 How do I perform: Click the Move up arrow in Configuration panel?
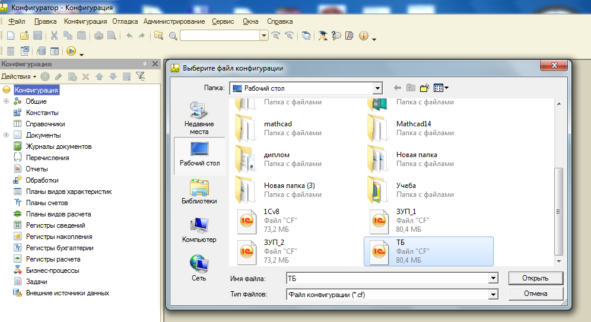pyautogui.click(x=100, y=76)
